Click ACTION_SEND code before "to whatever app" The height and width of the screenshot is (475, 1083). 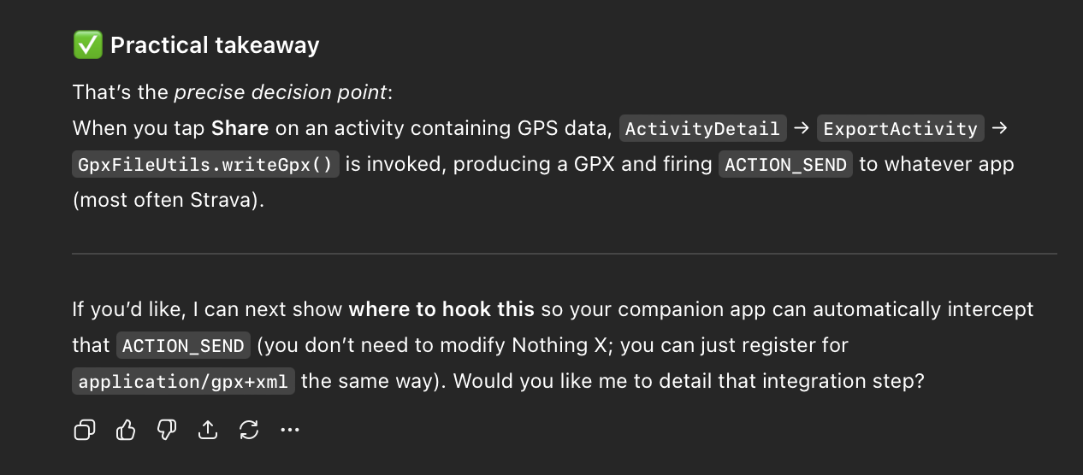pyautogui.click(x=785, y=165)
